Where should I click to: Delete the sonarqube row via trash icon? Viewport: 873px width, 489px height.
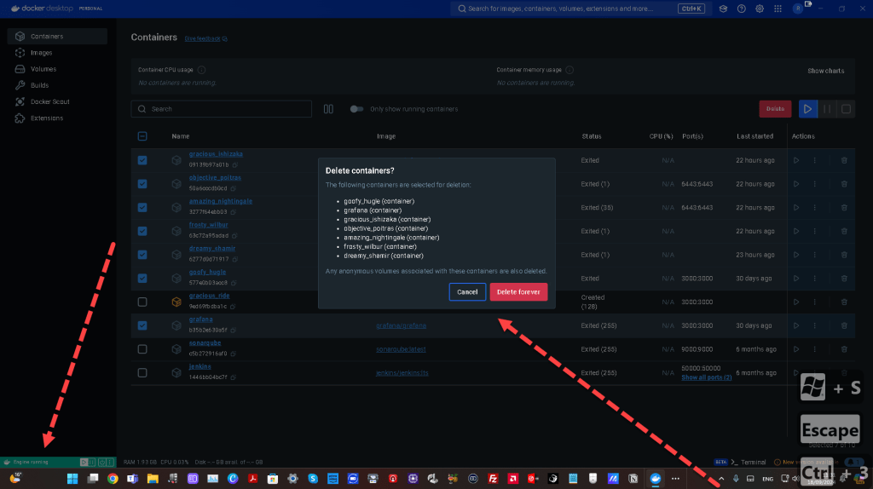pyautogui.click(x=844, y=349)
